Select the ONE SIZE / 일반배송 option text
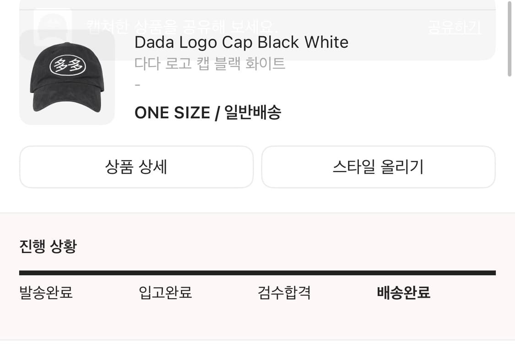This screenshot has width=515, height=349. click(208, 112)
